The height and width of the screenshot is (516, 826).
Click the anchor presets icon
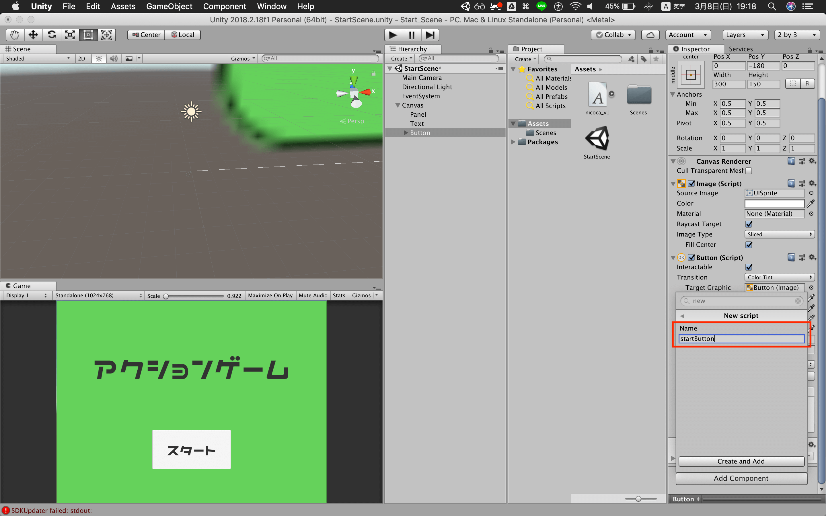[x=691, y=75]
